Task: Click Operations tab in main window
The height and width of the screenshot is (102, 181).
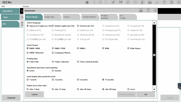Action: (10, 11)
